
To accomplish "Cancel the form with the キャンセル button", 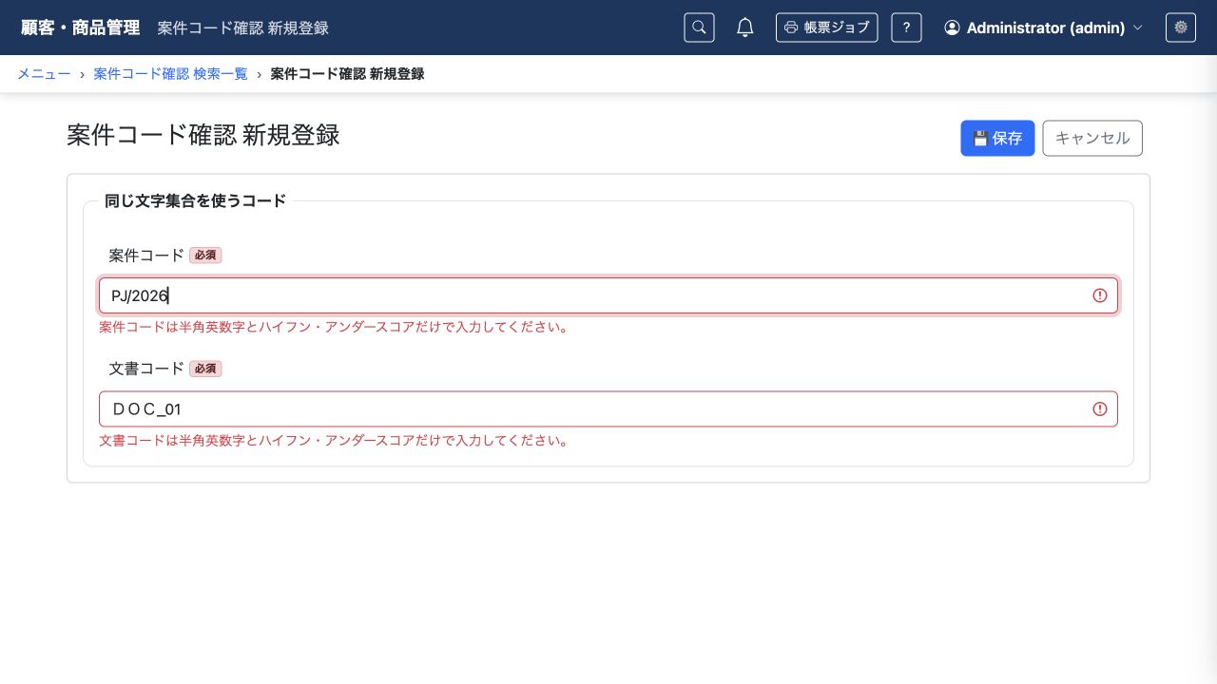I will coord(1092,138).
